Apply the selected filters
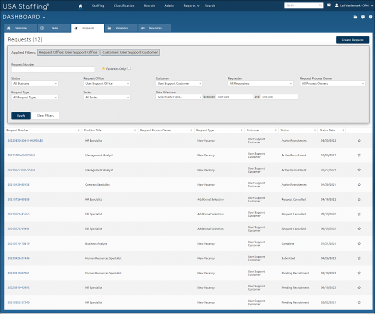The image size is (375, 314). pyautogui.click(x=21, y=116)
